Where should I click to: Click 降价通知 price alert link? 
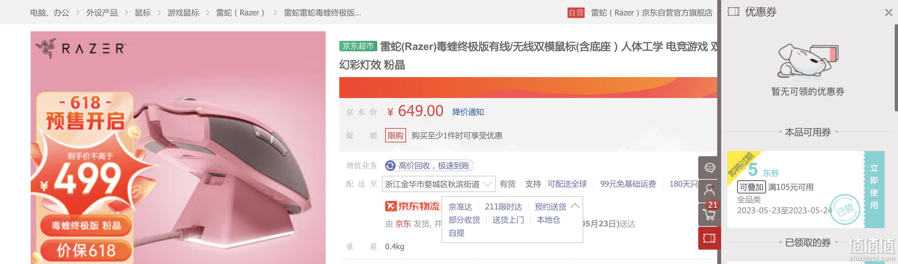tap(468, 112)
